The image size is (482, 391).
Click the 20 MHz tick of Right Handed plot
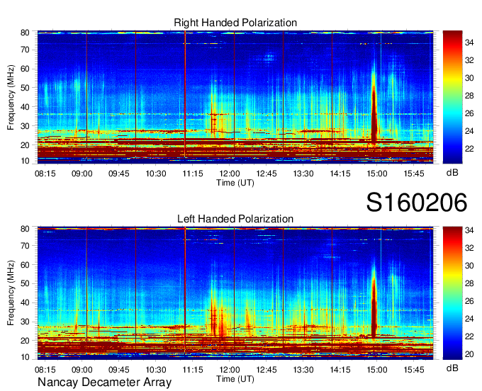tap(25, 145)
